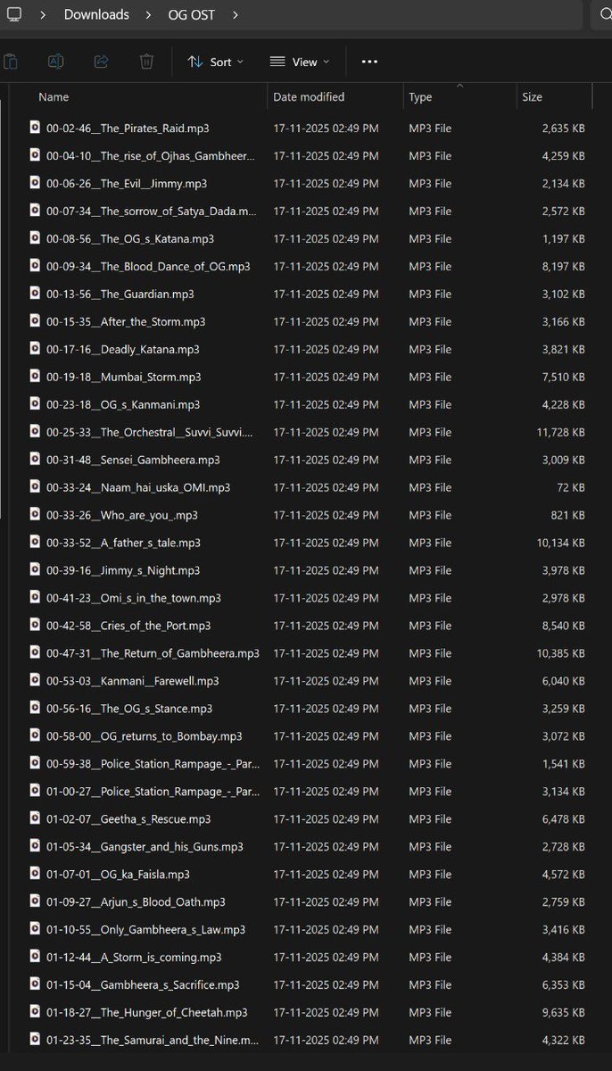Select the 00-59-38 Police_Station_Rampage file

tap(151, 764)
